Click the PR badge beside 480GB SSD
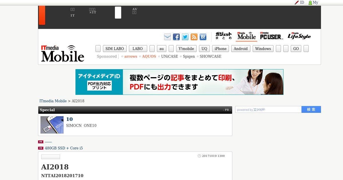This screenshot has width=343, height=180. tap(41, 148)
